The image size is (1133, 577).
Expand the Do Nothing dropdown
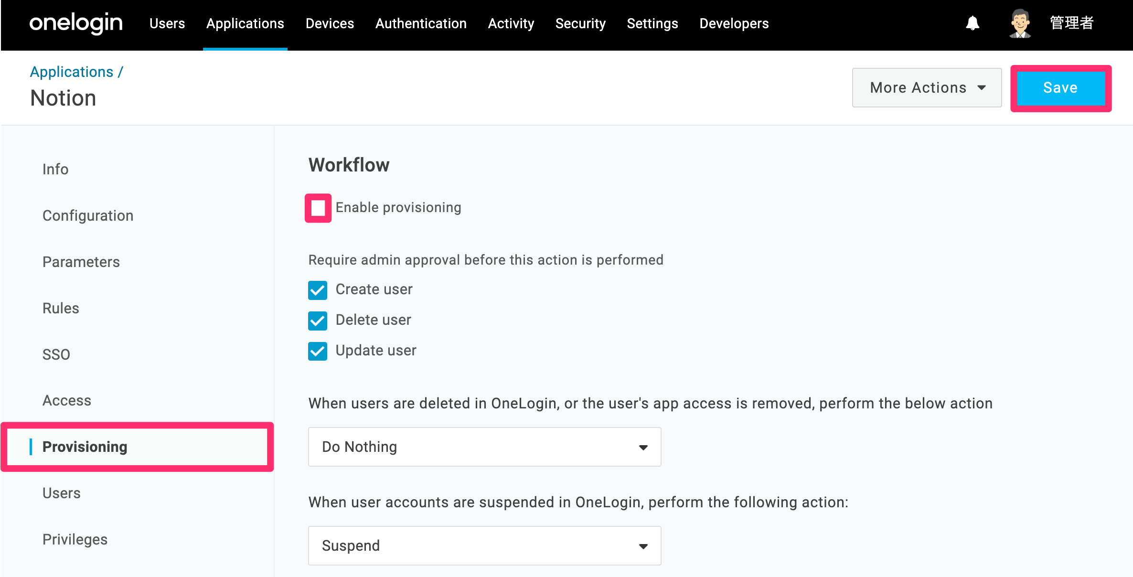coord(484,447)
